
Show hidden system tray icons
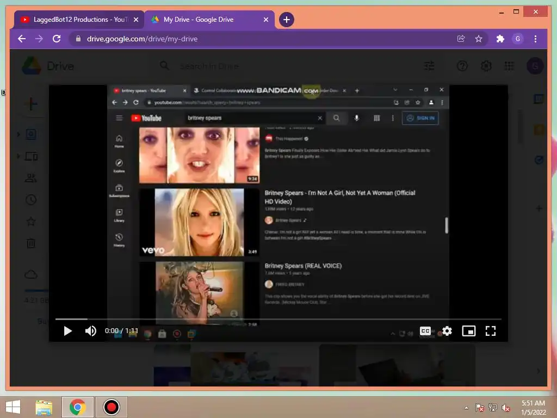pos(466,408)
